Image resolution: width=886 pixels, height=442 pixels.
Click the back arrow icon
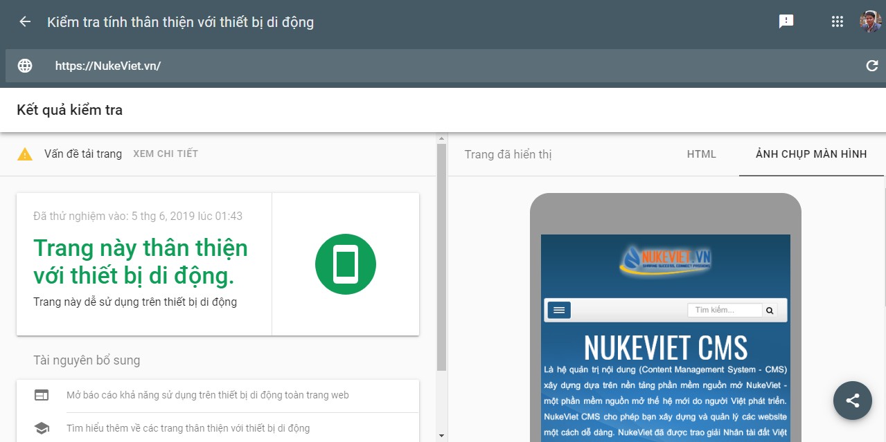click(x=25, y=22)
